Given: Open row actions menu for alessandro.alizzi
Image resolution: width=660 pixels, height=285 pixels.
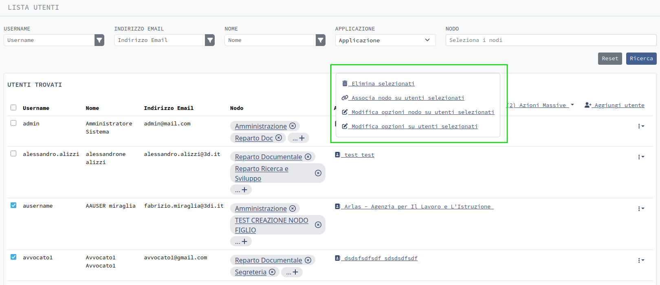Looking at the screenshot, I should 641,157.
